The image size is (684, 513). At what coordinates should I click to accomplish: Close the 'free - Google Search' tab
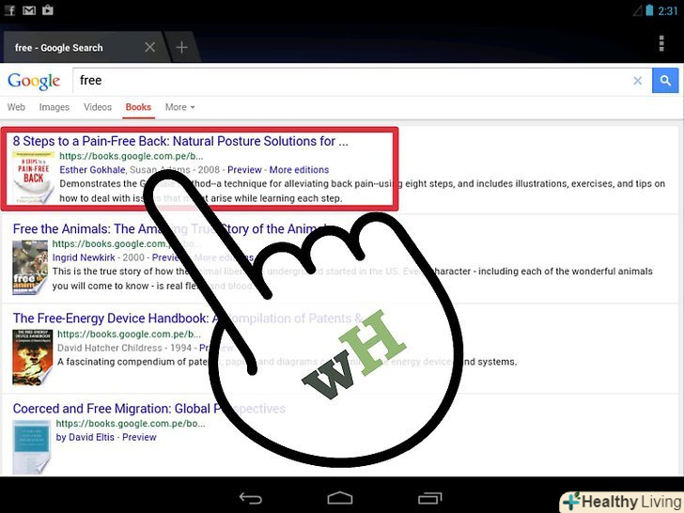point(149,47)
